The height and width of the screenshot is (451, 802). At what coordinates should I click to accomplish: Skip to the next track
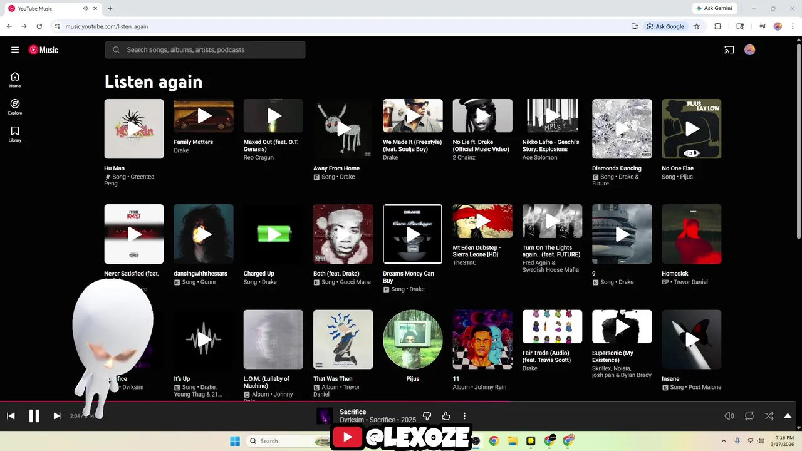[57, 416]
